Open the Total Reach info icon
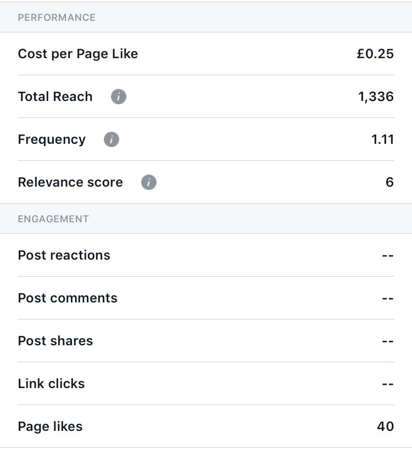Image resolution: width=412 pixels, height=449 pixels. tap(119, 97)
